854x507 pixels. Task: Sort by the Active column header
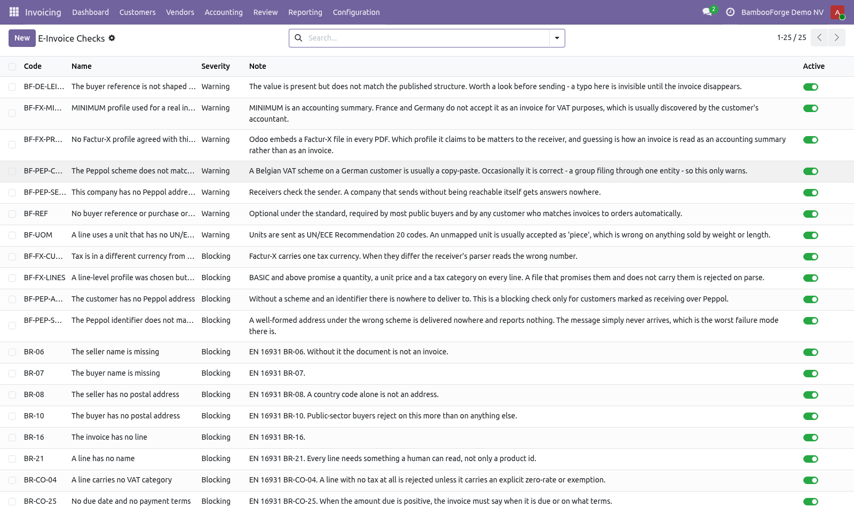coord(814,66)
